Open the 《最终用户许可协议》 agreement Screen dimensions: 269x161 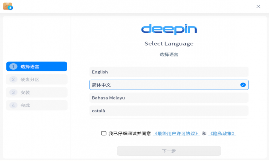(177, 134)
